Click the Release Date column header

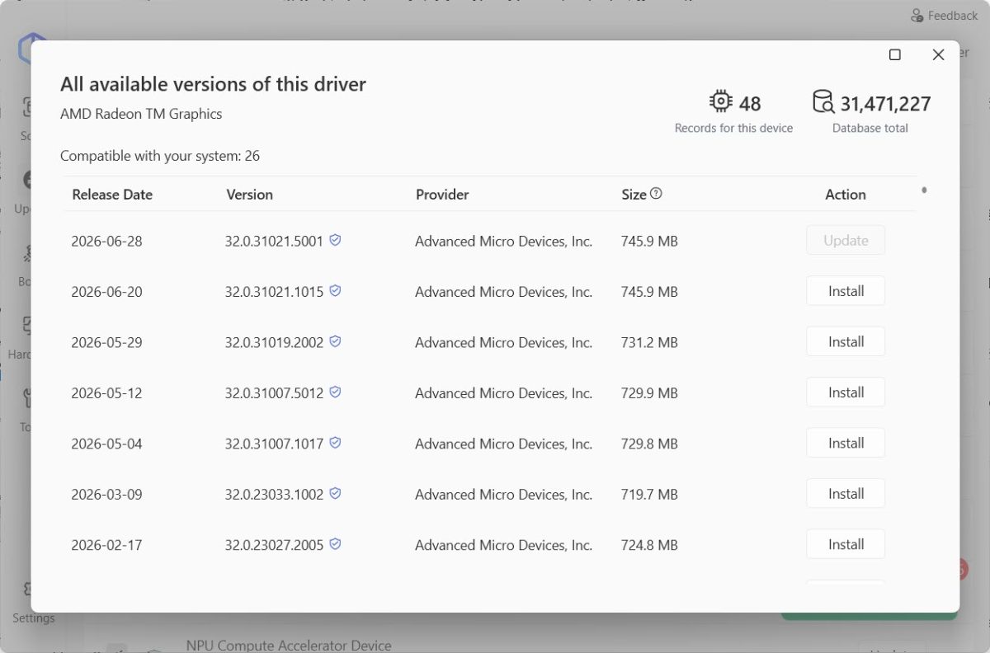tap(112, 195)
